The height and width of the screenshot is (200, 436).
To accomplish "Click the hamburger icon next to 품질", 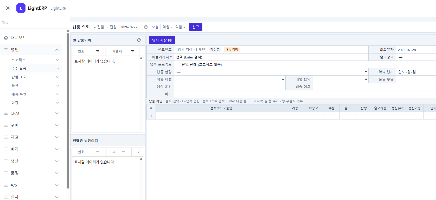I will click(6, 173).
